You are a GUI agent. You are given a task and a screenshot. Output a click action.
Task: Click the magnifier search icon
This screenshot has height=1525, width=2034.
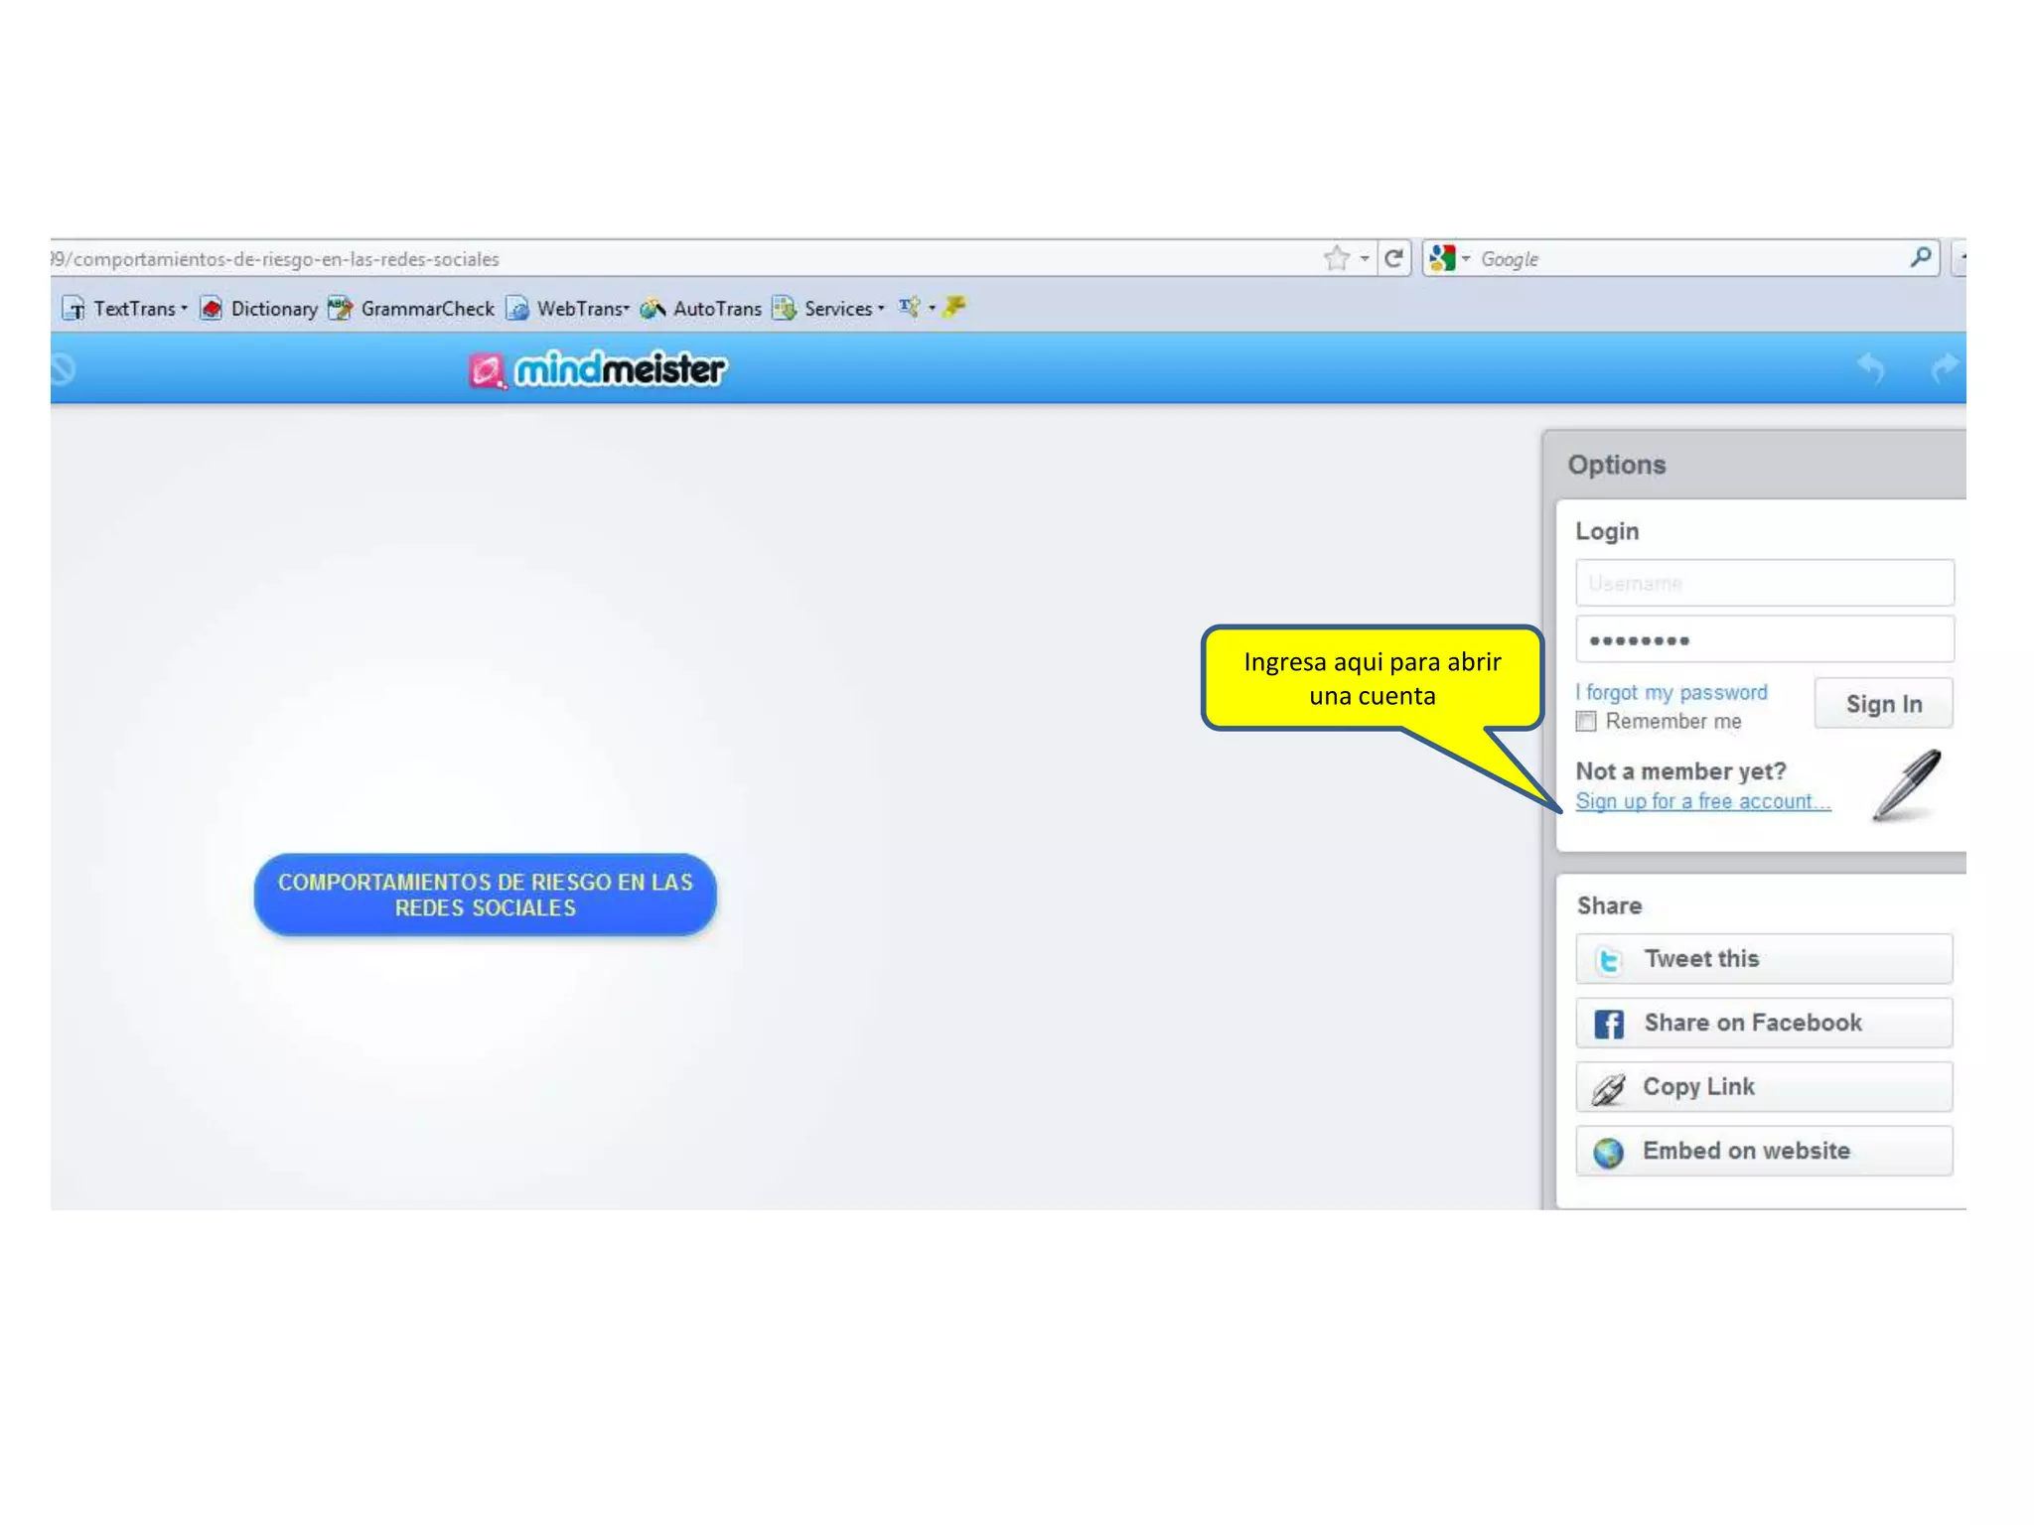1920,258
